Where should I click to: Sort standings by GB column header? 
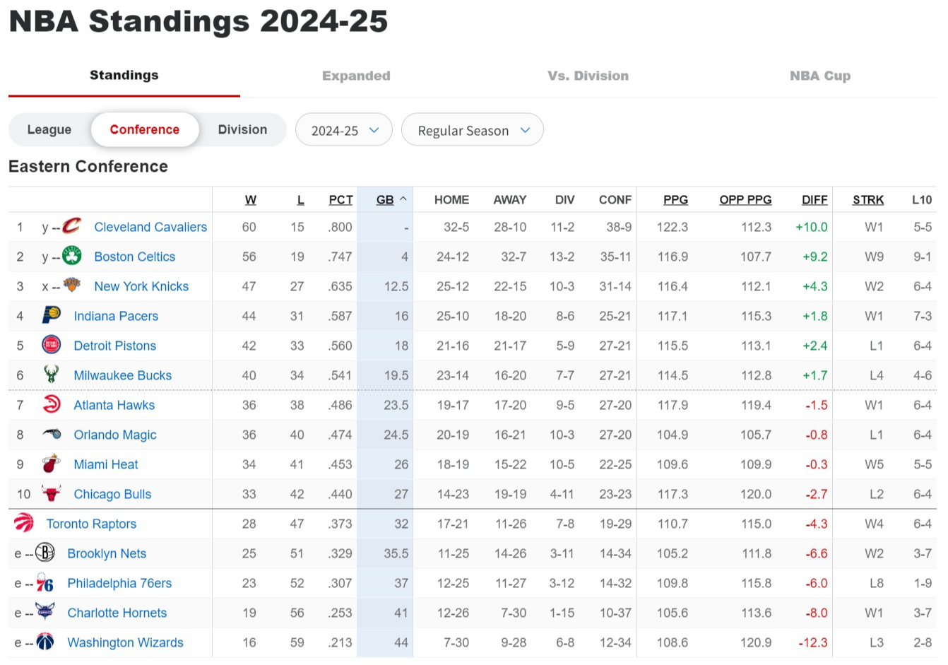click(x=385, y=200)
